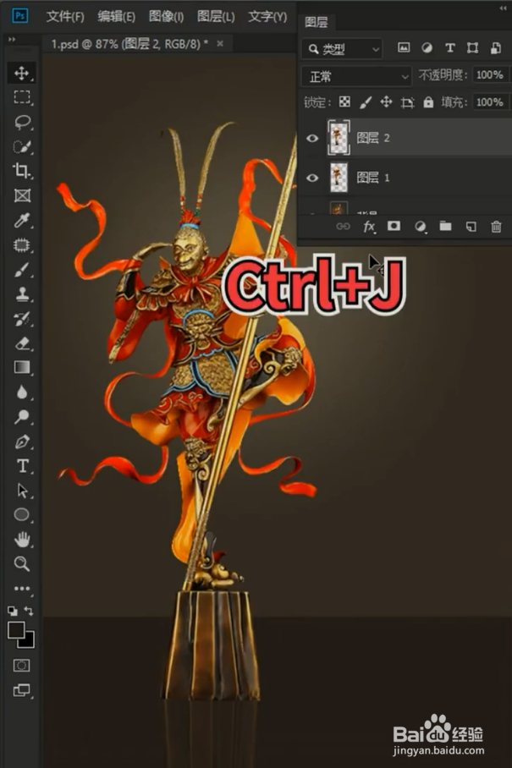Lock transparent pixels
512x768 pixels.
345,101
